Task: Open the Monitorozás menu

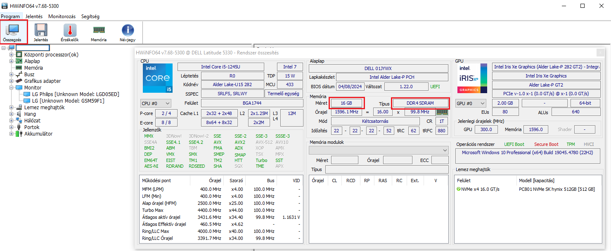Action: pyautogui.click(x=62, y=16)
